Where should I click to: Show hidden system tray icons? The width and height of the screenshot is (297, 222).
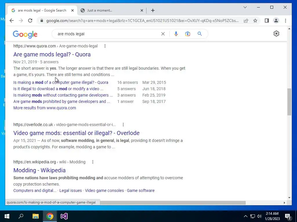click(x=245, y=216)
